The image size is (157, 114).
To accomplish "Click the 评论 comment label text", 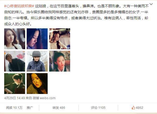I will coord(94,108).
